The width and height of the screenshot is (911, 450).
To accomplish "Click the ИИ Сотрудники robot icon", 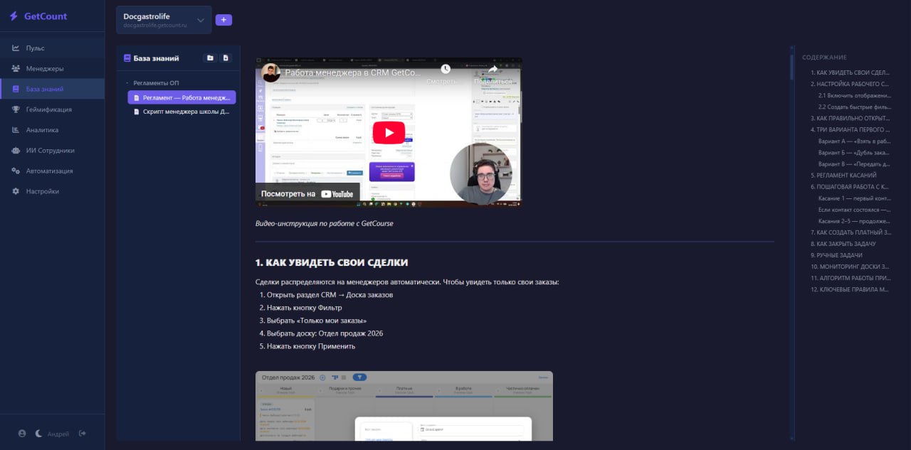I will 16,151.
